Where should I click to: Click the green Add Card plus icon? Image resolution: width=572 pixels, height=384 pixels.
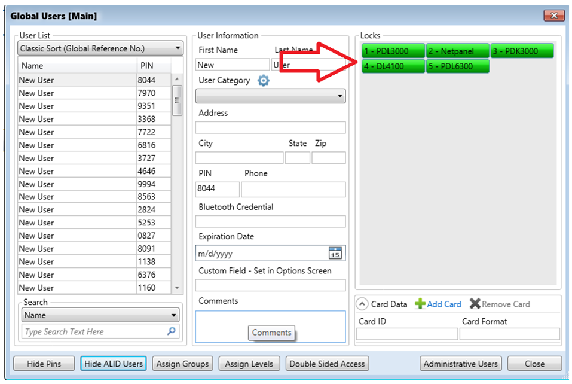coord(420,304)
